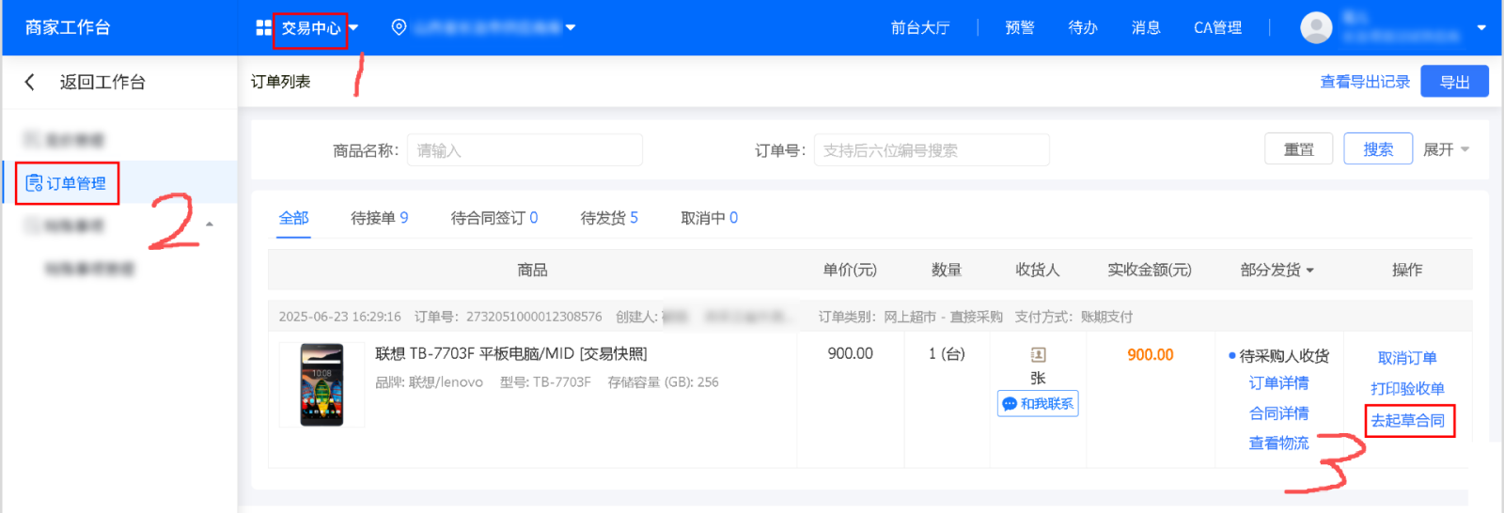Open the 部分发货 column filter dropdown
The height and width of the screenshot is (513, 1504).
(x=1309, y=271)
